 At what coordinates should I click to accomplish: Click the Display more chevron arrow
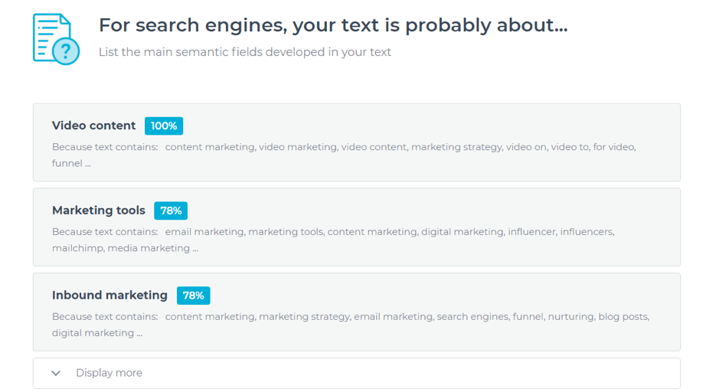(x=56, y=373)
